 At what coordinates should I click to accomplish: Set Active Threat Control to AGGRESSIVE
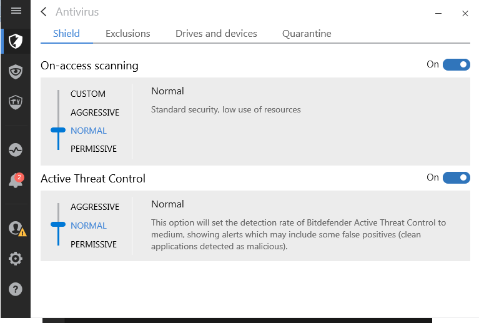[94, 207]
